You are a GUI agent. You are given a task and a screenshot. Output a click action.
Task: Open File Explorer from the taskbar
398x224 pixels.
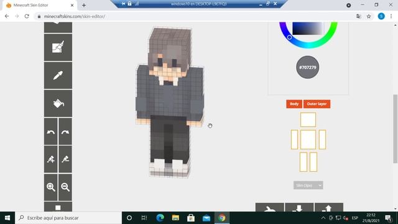click(175, 218)
